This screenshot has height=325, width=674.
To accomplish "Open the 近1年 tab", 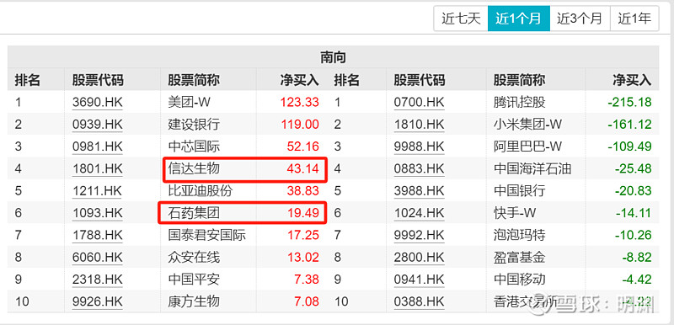I will click(x=634, y=19).
